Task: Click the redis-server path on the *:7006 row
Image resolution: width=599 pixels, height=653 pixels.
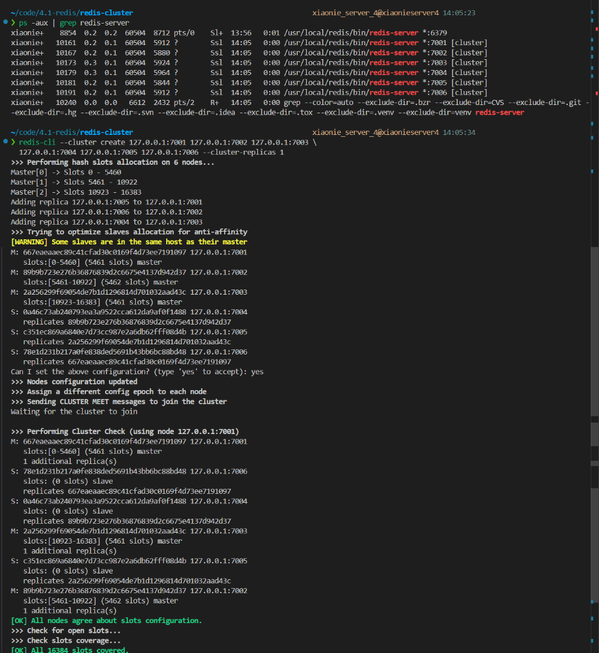Action: [x=351, y=93]
